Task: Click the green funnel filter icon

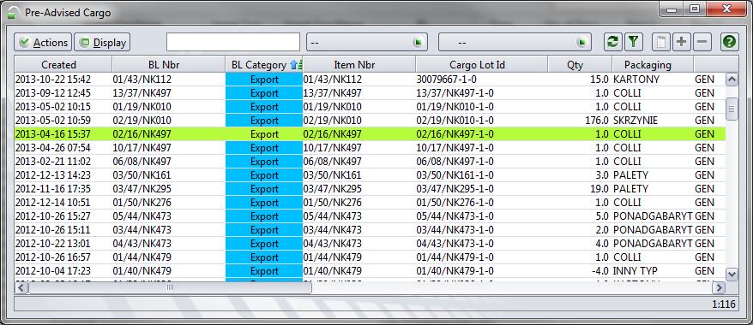Action: pos(634,42)
